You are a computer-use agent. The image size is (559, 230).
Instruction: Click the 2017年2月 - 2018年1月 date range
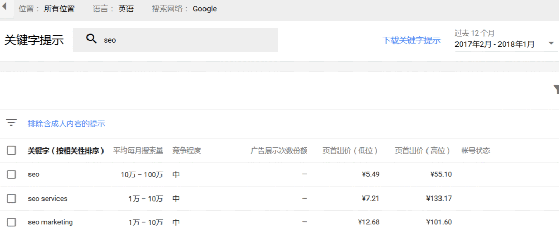[x=494, y=44]
